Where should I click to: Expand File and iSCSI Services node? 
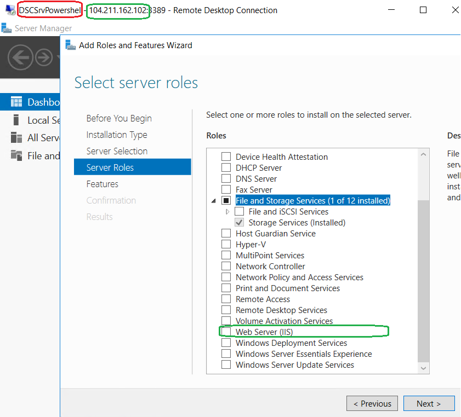click(x=227, y=212)
